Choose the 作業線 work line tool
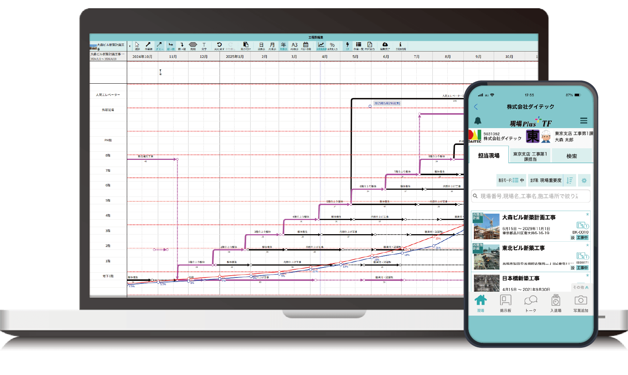This screenshot has width=628, height=375. [148, 46]
